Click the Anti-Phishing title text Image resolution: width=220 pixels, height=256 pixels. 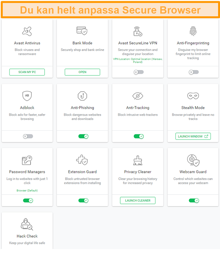[x=82, y=108]
